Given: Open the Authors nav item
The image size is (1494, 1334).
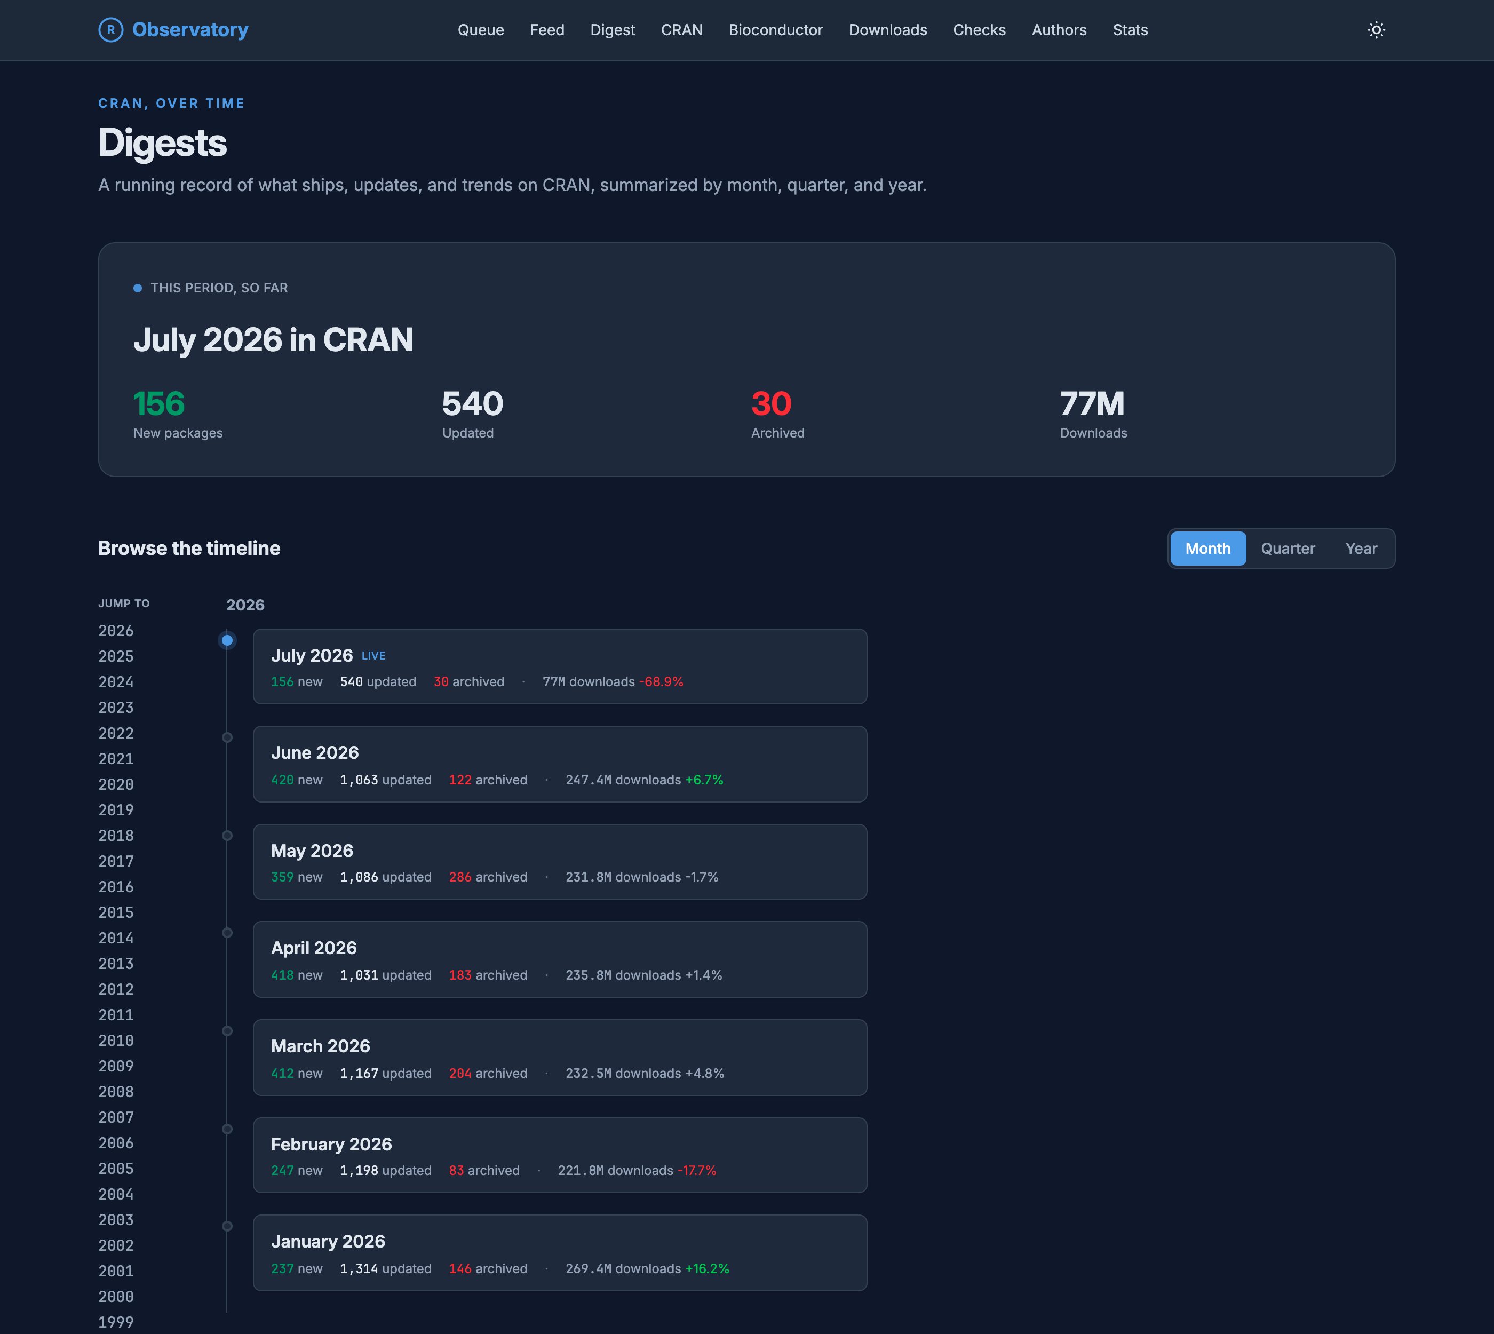Looking at the screenshot, I should 1059,30.
